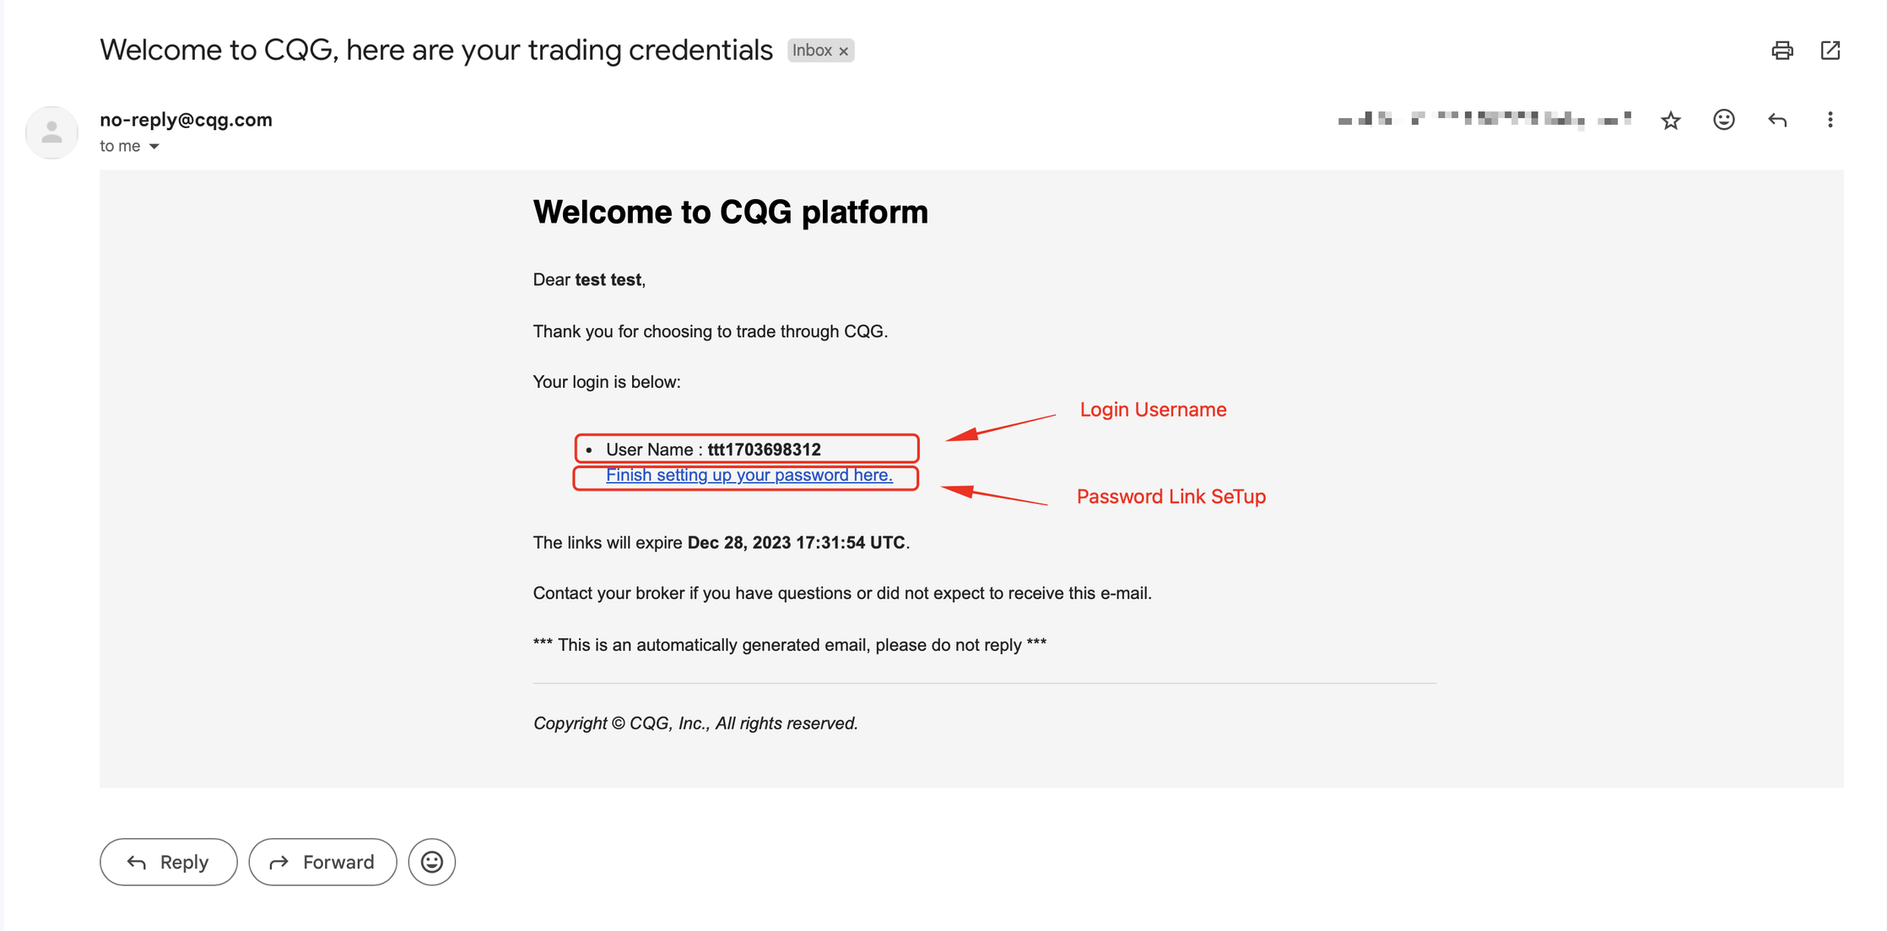Star this email from no-reply@cqg.com
The image size is (1887, 931).
[x=1670, y=121]
